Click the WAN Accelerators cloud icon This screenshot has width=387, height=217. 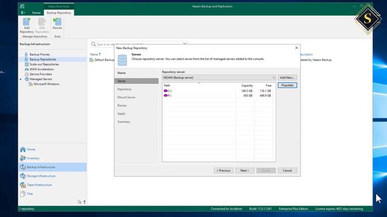tap(27, 69)
